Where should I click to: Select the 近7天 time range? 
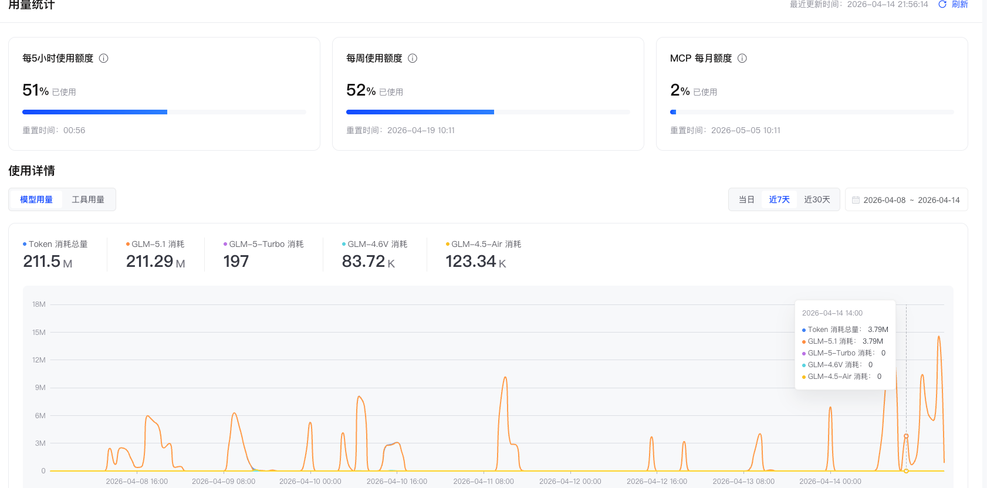point(779,199)
